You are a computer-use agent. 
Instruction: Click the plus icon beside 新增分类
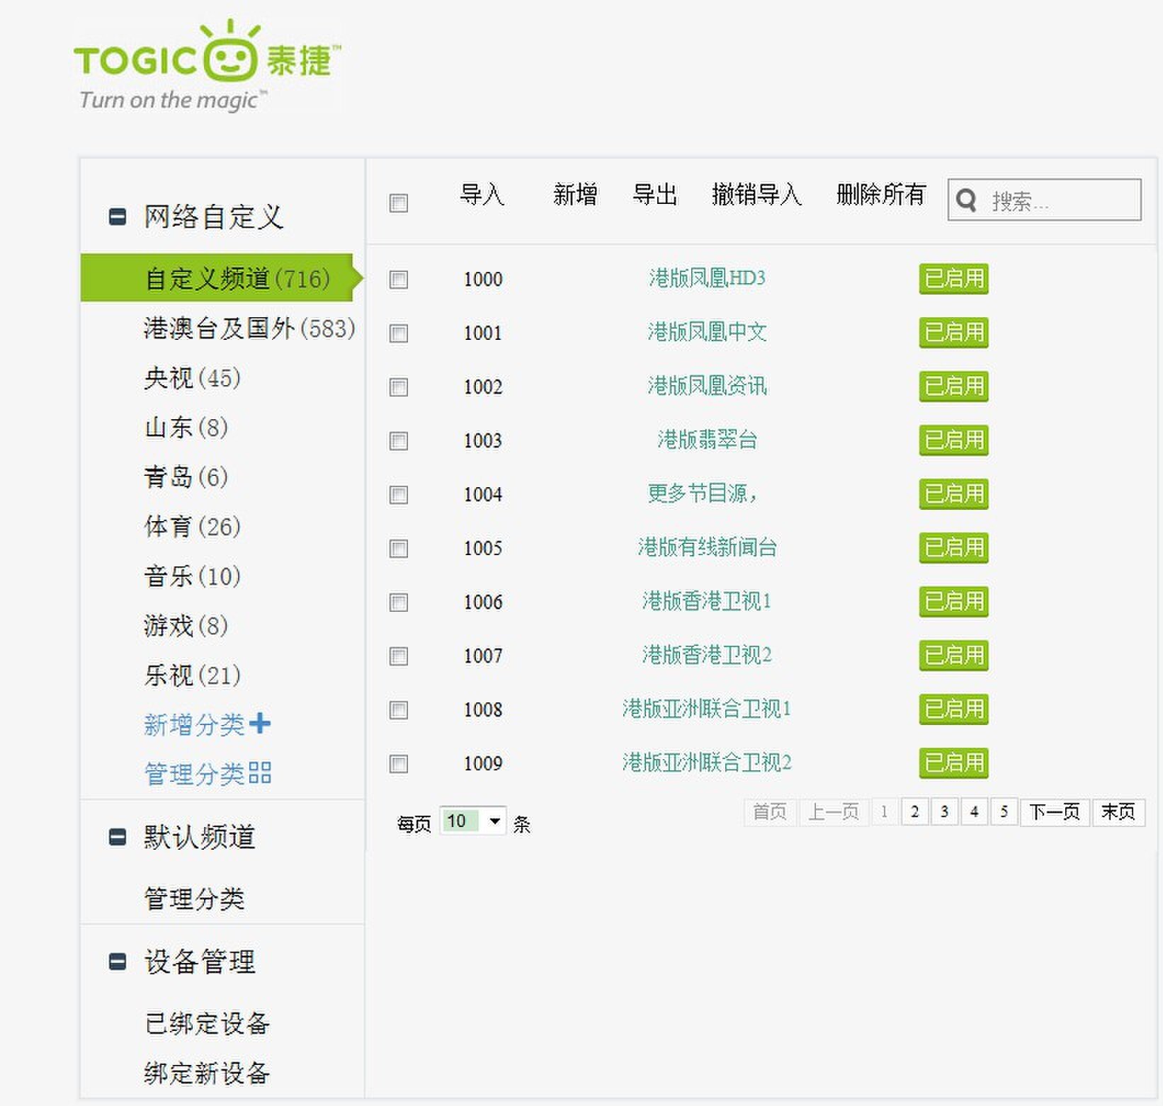tap(260, 723)
